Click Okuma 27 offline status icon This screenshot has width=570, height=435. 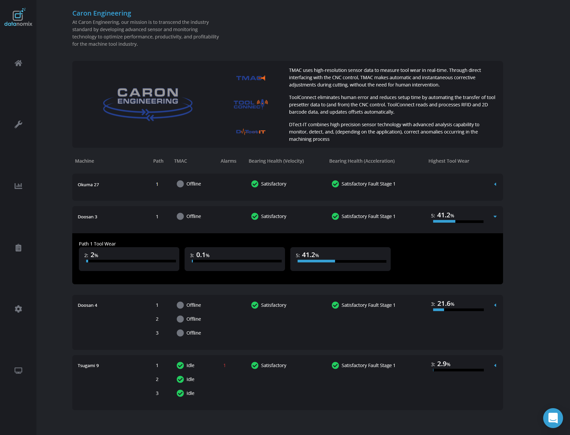180,184
